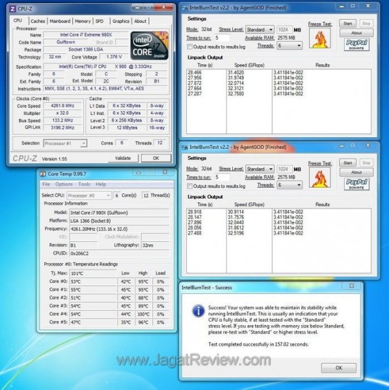Click the 1024 MB memory field in lower IntelBurnTest

pos(284,169)
